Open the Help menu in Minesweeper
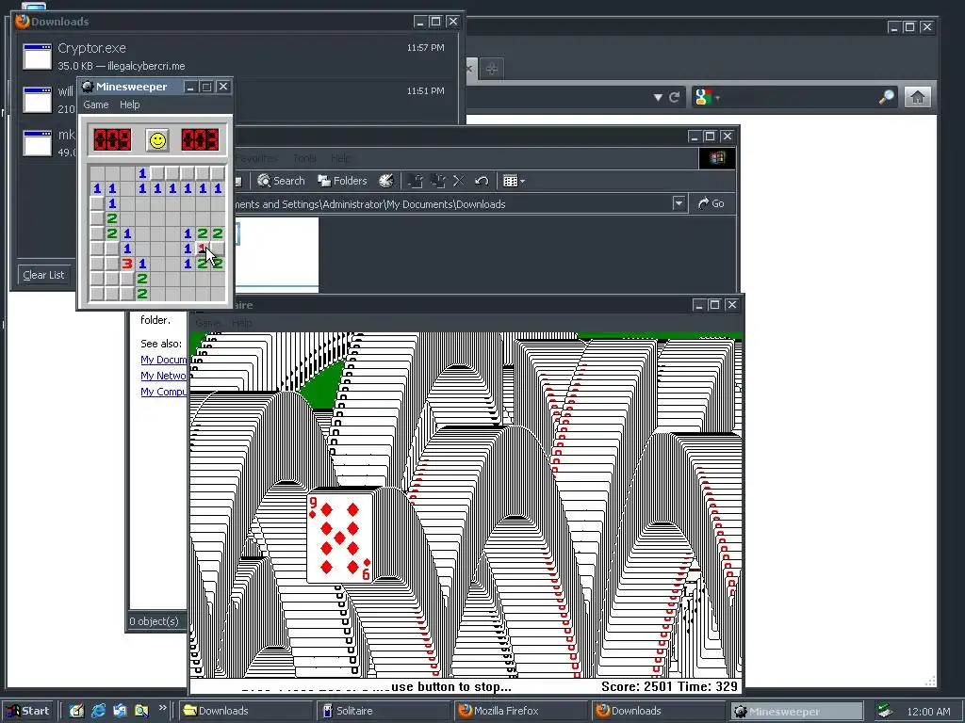The height and width of the screenshot is (723, 965). coord(129,104)
